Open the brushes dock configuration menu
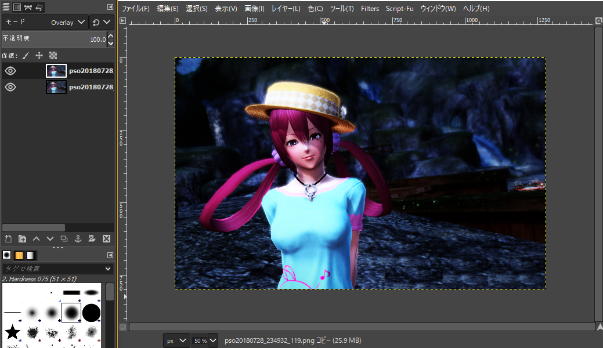 pyautogui.click(x=110, y=255)
